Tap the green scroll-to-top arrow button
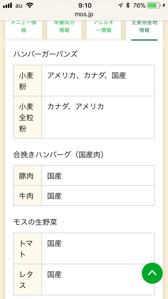Screen dimensions: 168x299 tap(152, 273)
